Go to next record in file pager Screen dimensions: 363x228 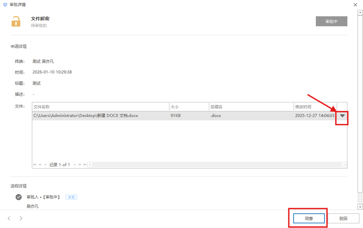(x=75, y=165)
